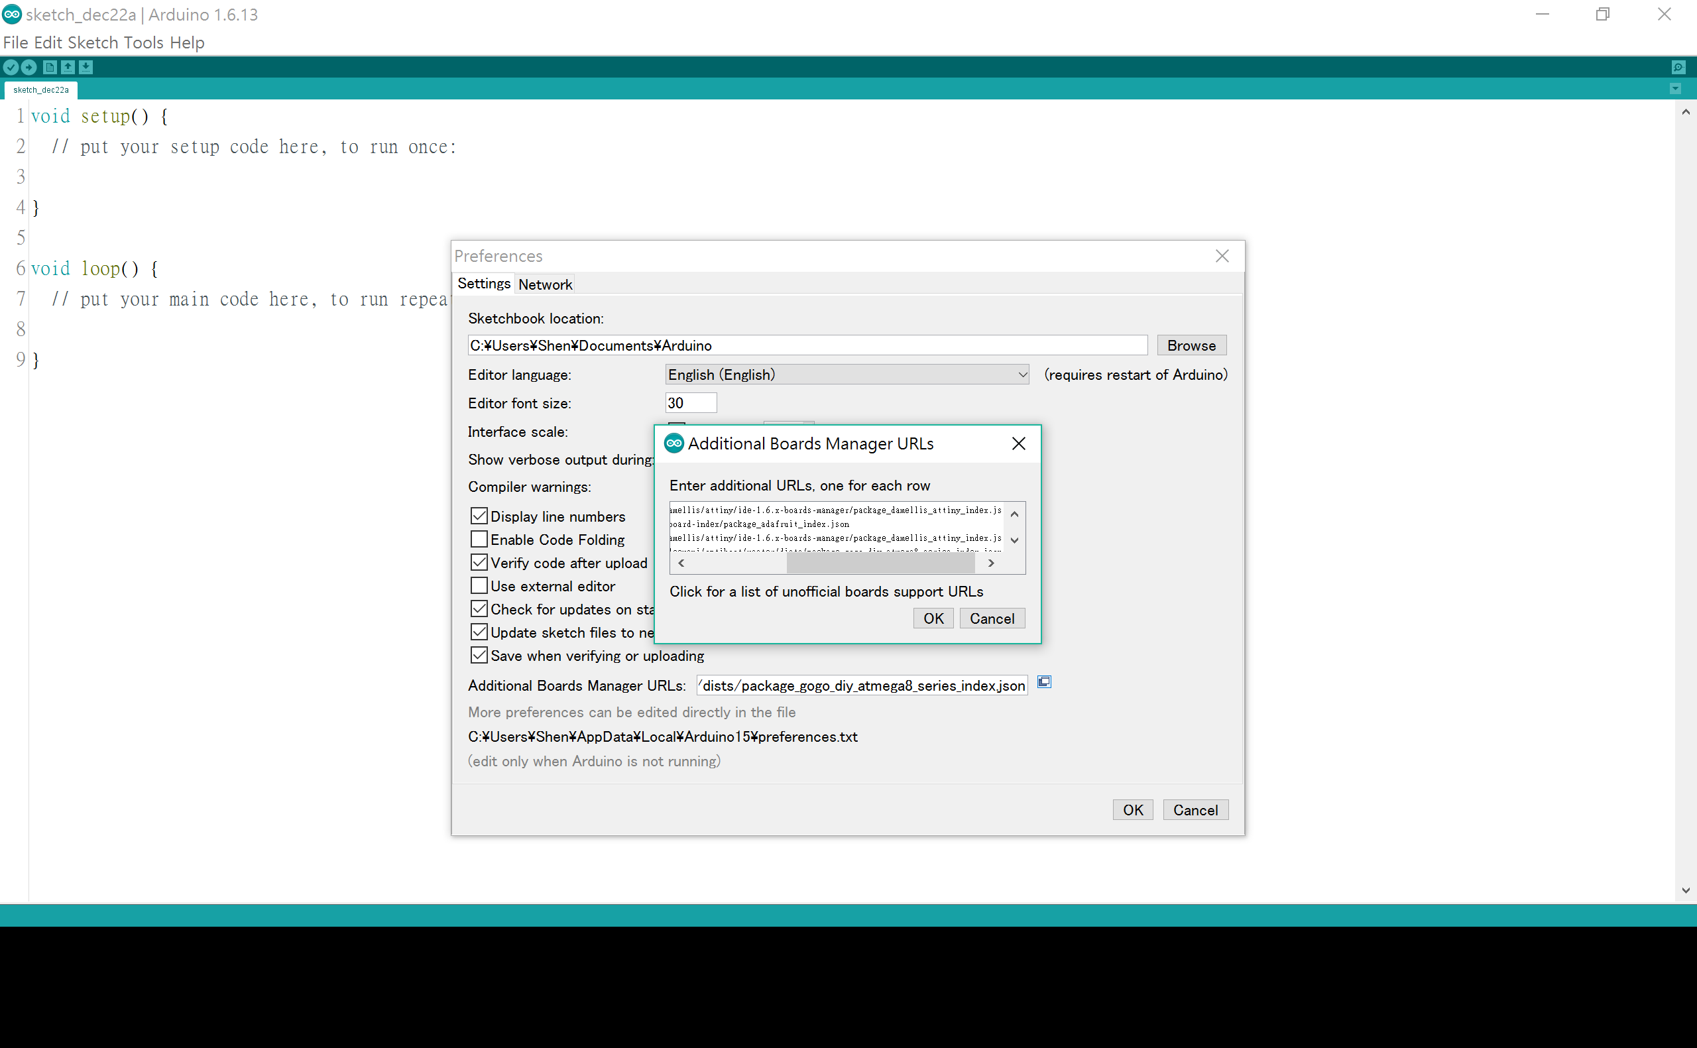1697x1048 pixels.
Task: Click the editor scrollbar down arrow
Action: (1685, 891)
